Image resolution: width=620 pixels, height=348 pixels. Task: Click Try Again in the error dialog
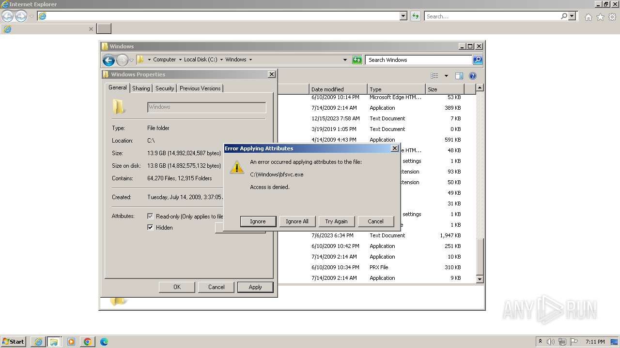336,221
